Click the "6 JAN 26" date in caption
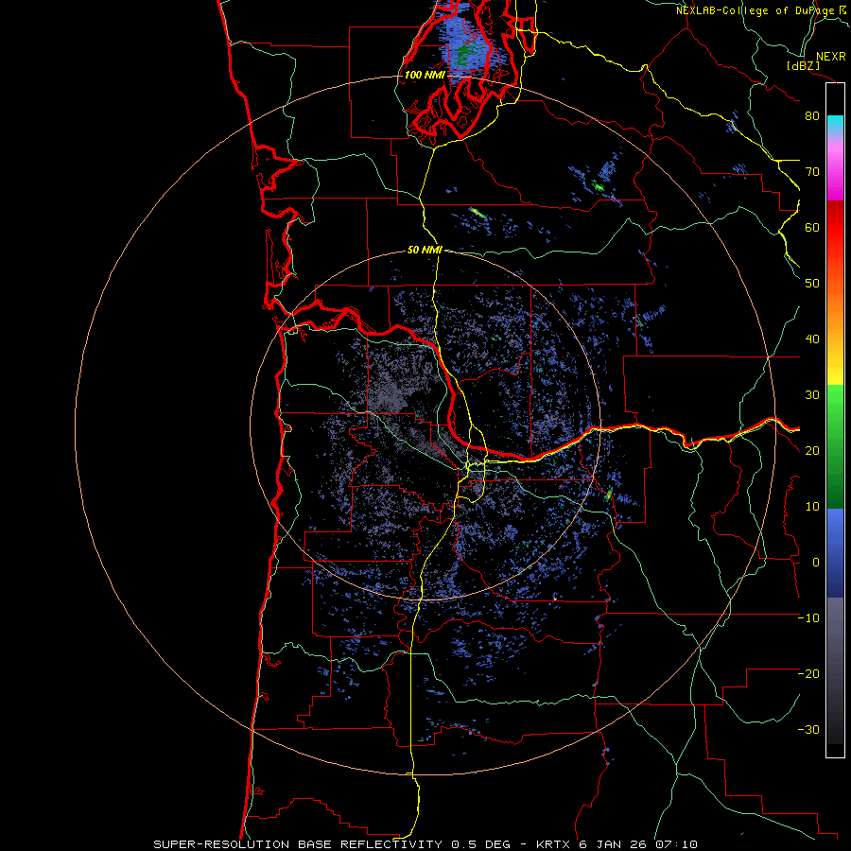This screenshot has width=851, height=851. coord(612,844)
